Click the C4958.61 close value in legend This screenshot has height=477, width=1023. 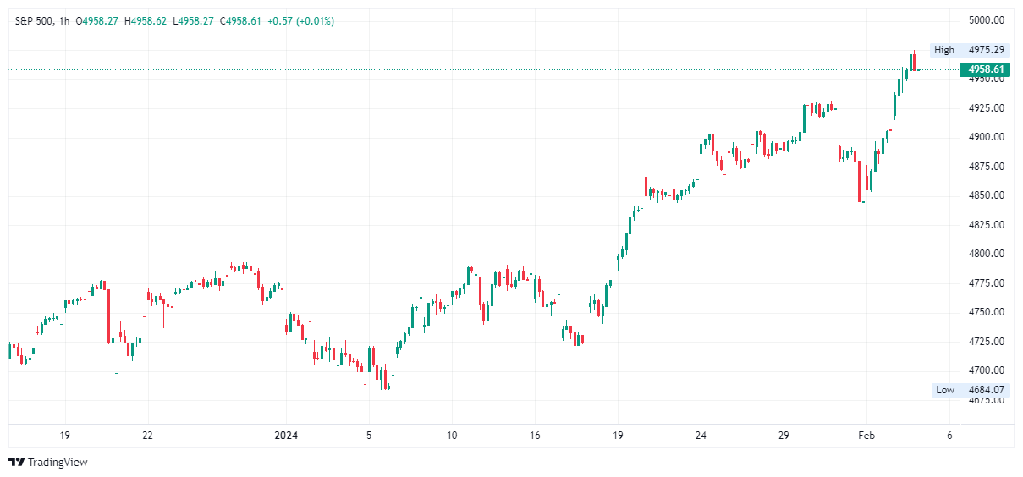(240, 21)
